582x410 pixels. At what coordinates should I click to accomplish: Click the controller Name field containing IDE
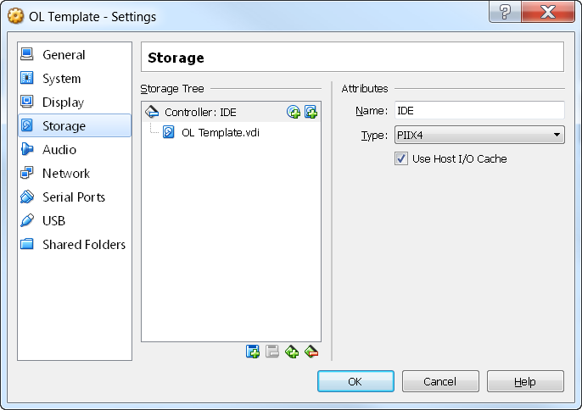pos(479,110)
